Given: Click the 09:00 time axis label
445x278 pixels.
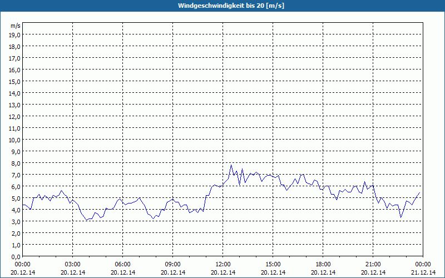Looking at the screenshot, I should 172,265.
